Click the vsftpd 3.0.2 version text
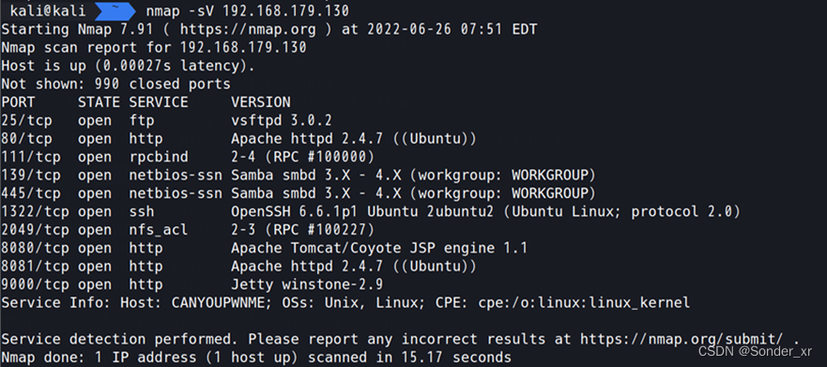827x367 pixels. click(x=282, y=120)
